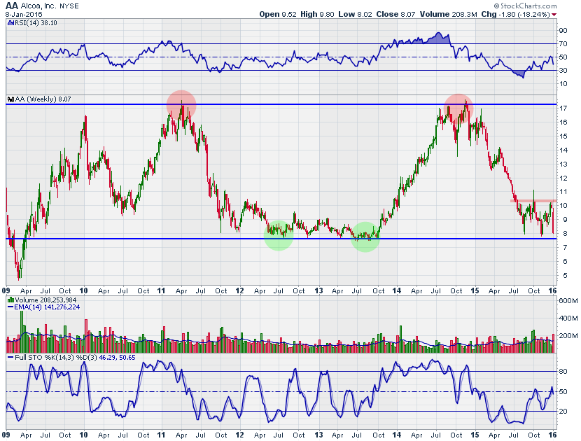Image resolution: width=581 pixels, height=441 pixels.
Task: Click the green Volume legend icon
Action: (x=10, y=300)
